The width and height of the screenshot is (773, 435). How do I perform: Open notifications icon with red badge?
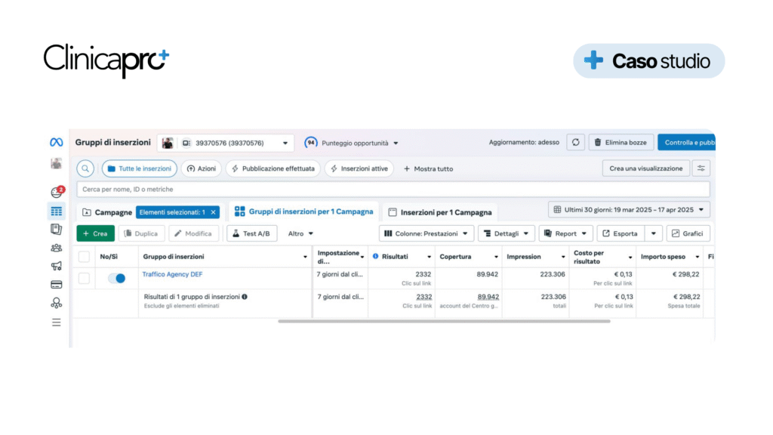point(57,191)
